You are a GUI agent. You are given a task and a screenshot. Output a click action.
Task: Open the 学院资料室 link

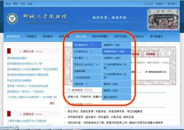(74, 123)
